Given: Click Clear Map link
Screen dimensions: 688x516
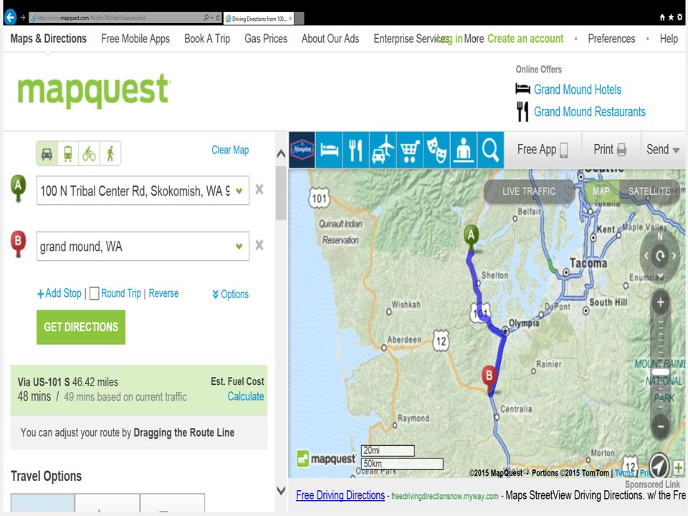Looking at the screenshot, I should 230,150.
